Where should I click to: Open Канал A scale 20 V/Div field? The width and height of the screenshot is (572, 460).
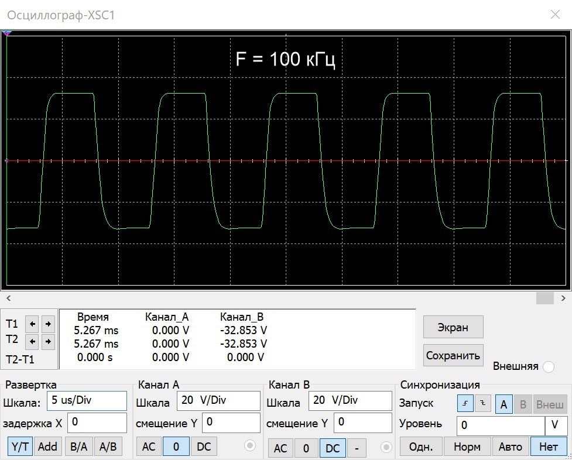coord(218,400)
